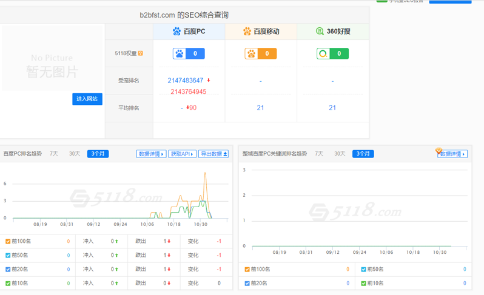The height and width of the screenshot is (295, 484).
Task: Open 数据详情 in the 百度PC排名趋势 panel
Action: click(x=151, y=154)
